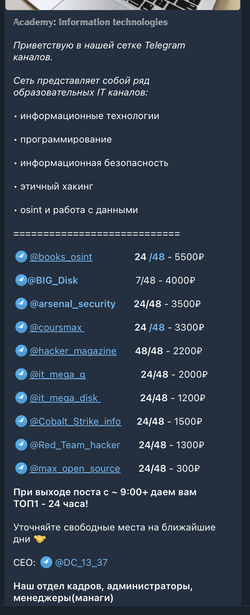Open the @max_open_source channel link
Viewport: 250px width, 615px height.
click(75, 469)
